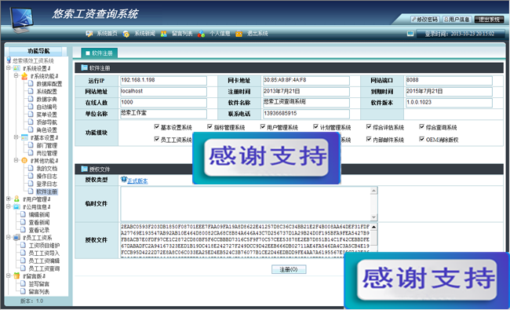Click the folder icon next to 公用信息

coord(16,206)
